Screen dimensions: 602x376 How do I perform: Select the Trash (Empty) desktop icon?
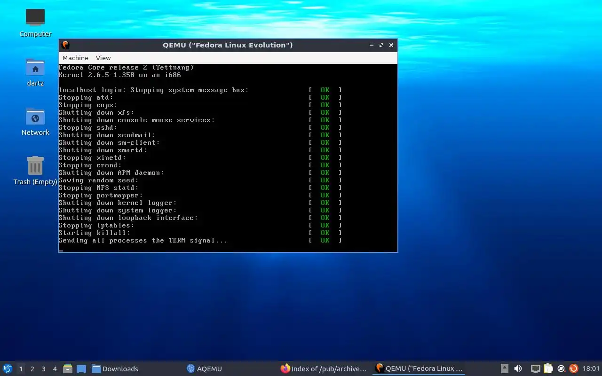(35, 171)
